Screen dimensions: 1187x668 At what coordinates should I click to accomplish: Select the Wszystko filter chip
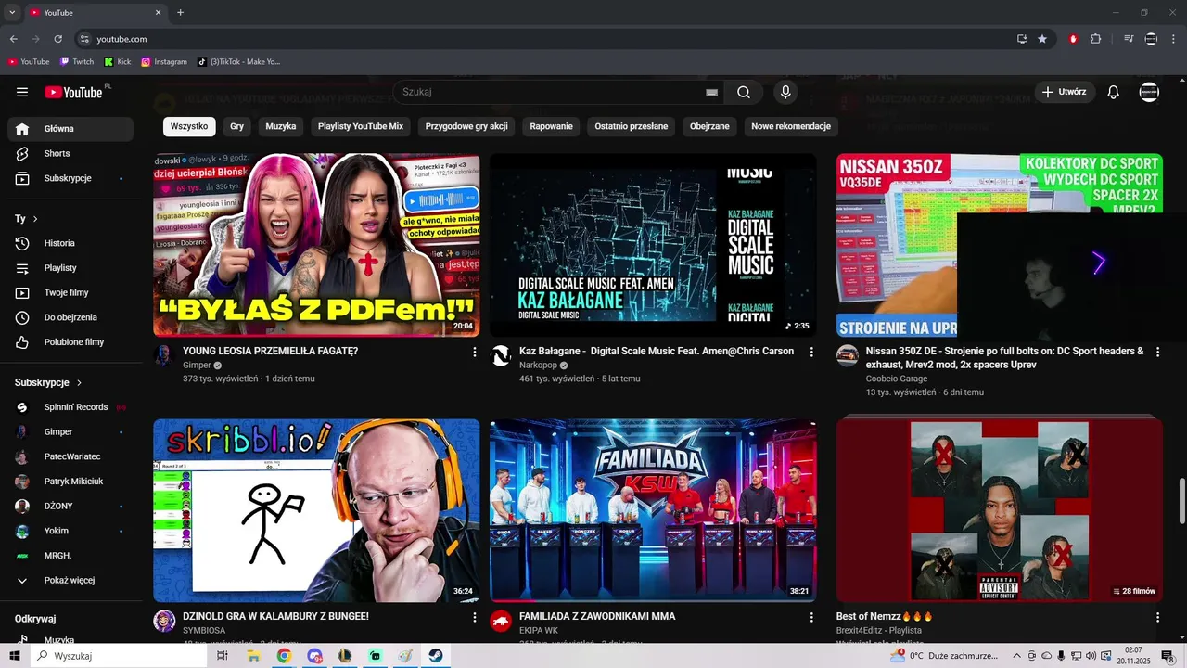[x=189, y=126]
